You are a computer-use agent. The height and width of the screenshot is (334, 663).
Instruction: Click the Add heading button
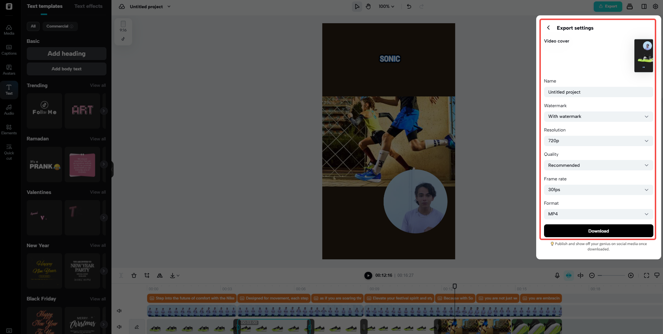pos(66,54)
